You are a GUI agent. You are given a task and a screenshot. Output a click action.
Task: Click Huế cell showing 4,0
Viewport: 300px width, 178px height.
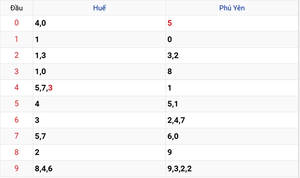click(x=40, y=23)
